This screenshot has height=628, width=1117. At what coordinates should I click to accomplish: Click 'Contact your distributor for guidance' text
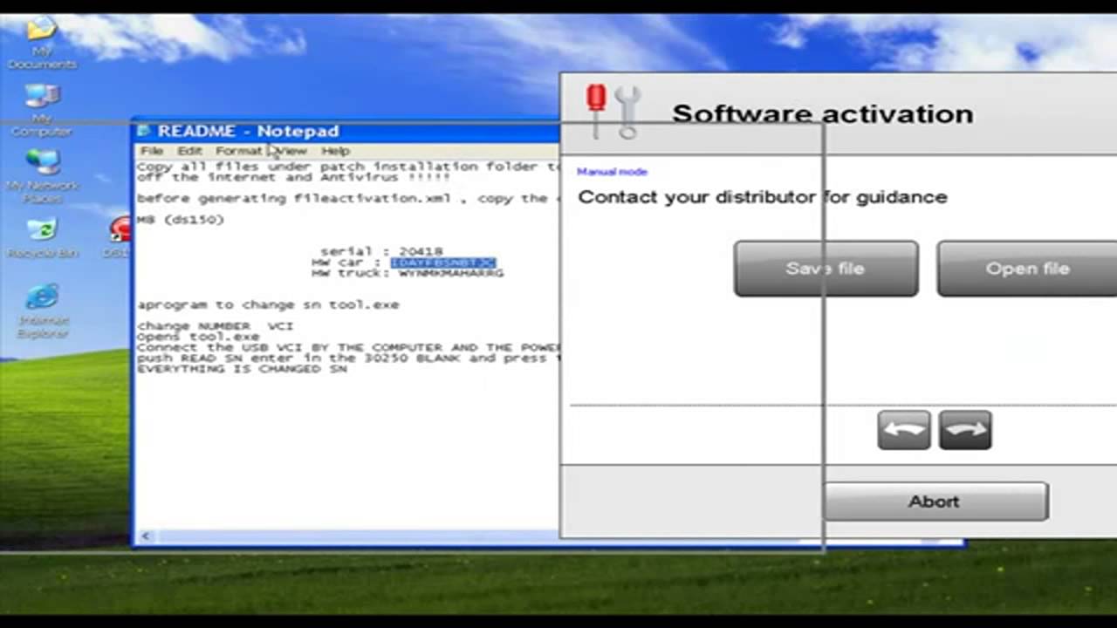pos(762,197)
